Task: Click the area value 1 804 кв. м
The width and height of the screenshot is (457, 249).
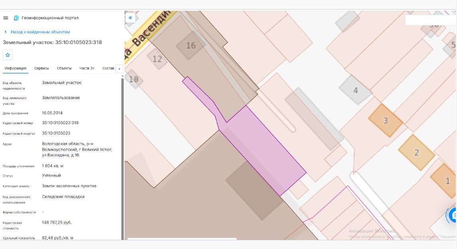Action: 53,166
